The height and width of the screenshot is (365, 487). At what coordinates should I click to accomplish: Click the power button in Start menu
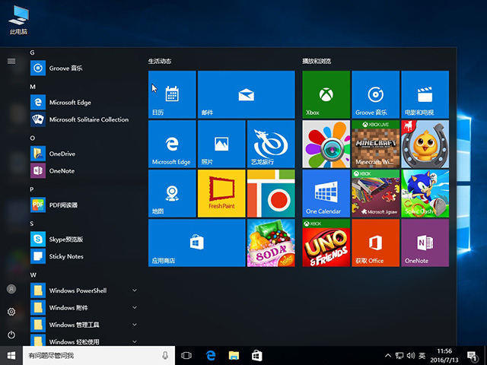point(11,335)
